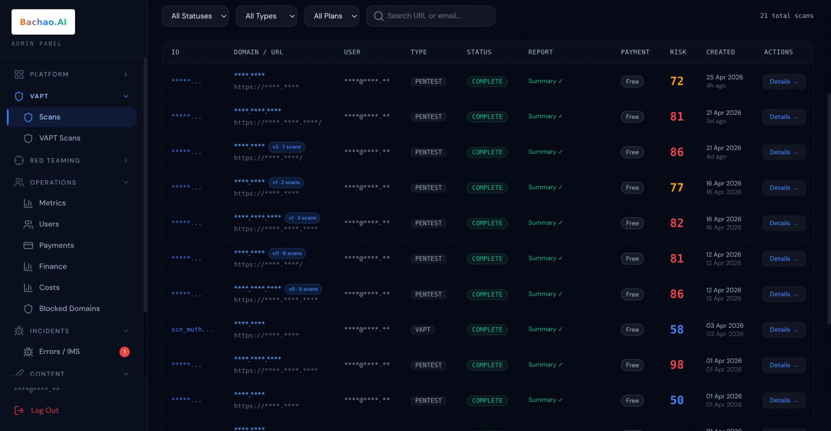The height and width of the screenshot is (431, 831).
Task: Open Summary report for risk 98 scan
Action: pyautogui.click(x=545, y=364)
